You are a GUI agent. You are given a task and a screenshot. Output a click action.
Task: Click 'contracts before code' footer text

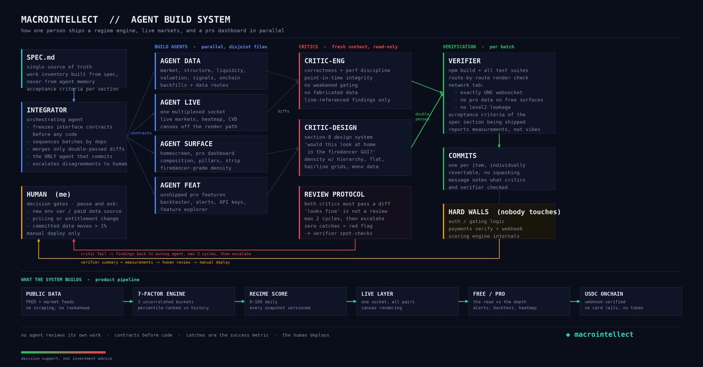pyautogui.click(x=145, y=335)
